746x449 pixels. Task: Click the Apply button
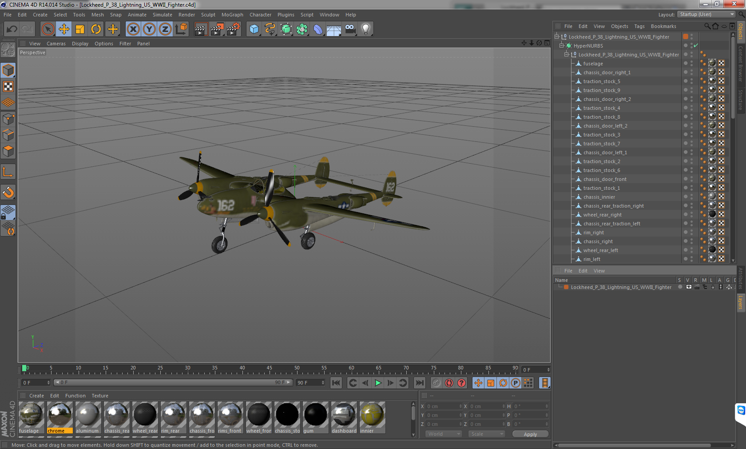(530, 434)
